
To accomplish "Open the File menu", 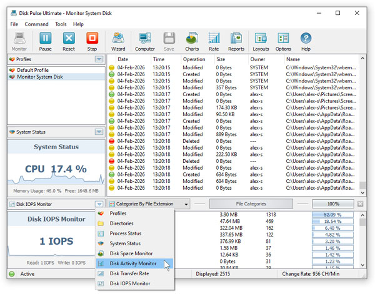I will (14, 24).
